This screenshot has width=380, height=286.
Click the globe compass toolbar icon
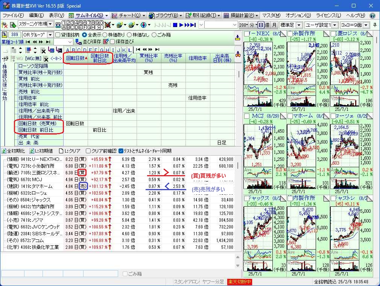point(143,25)
